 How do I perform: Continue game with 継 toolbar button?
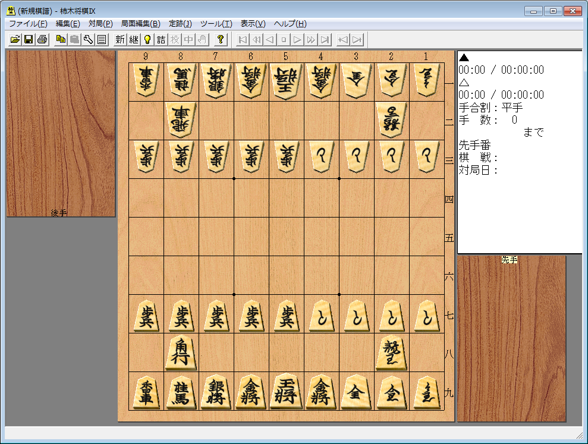[x=134, y=39]
